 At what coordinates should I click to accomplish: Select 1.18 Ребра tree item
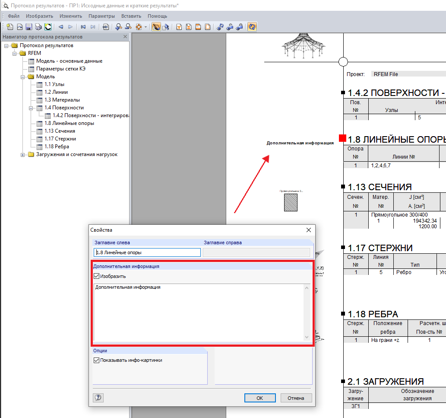coord(57,147)
